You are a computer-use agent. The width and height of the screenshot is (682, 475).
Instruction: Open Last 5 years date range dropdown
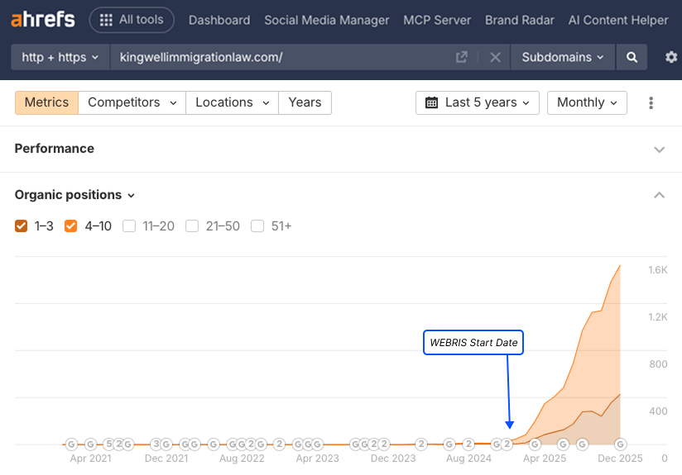pyautogui.click(x=478, y=102)
